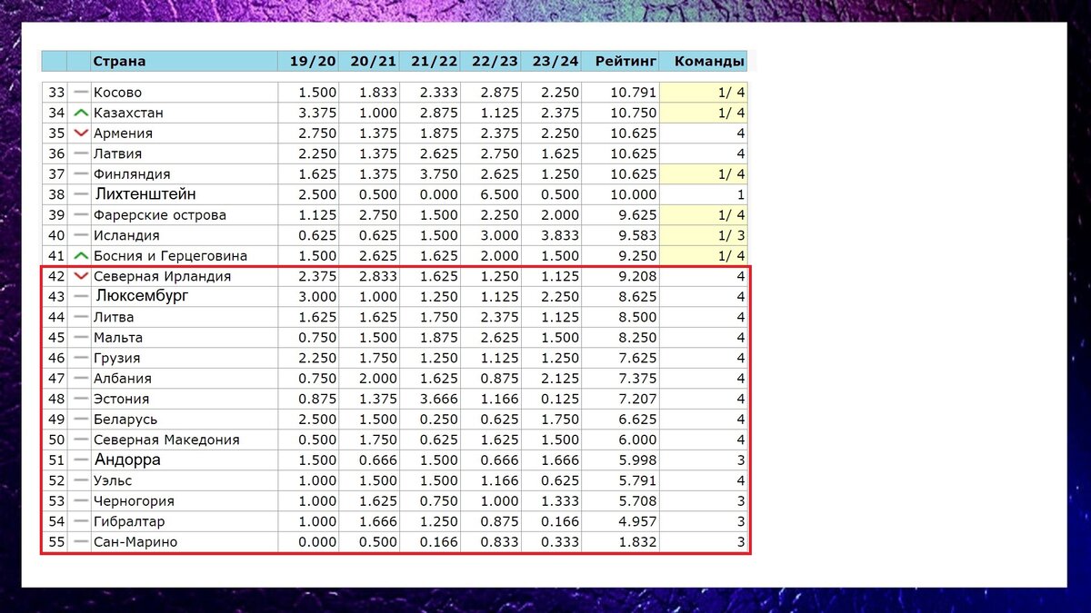Image resolution: width=1091 pixels, height=613 pixels.
Task: Click the country name Мальта
Action: pyautogui.click(x=118, y=338)
